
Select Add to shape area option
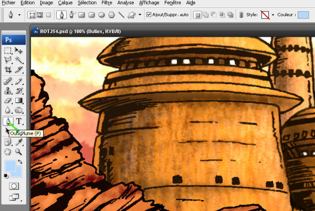click(206, 15)
